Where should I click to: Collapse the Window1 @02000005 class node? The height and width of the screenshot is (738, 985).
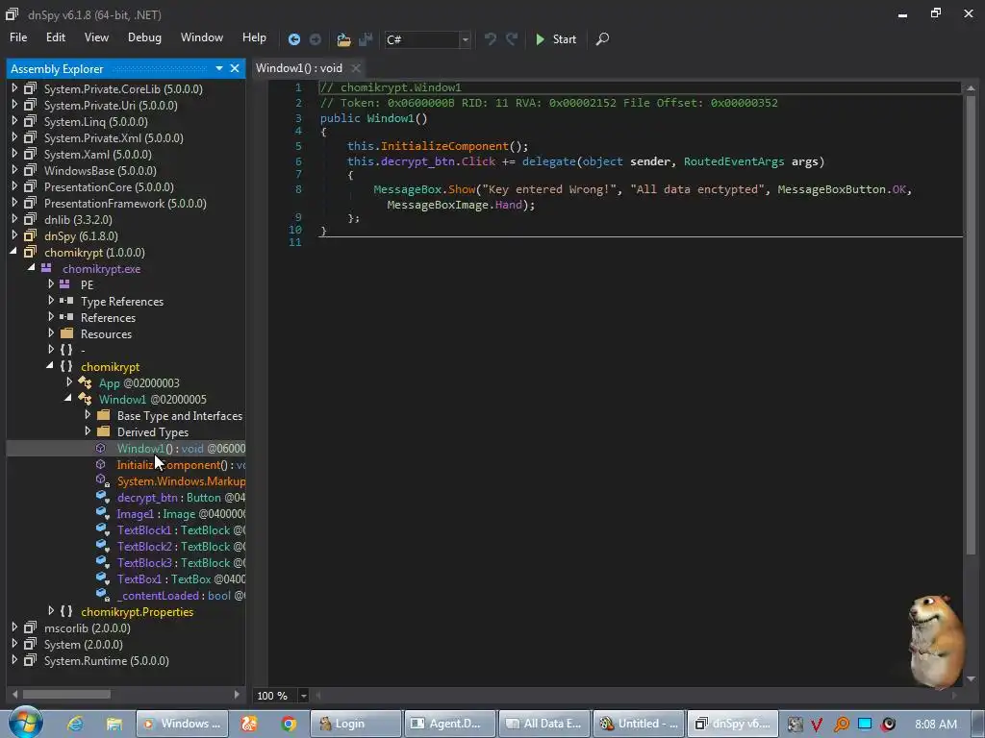(68, 399)
